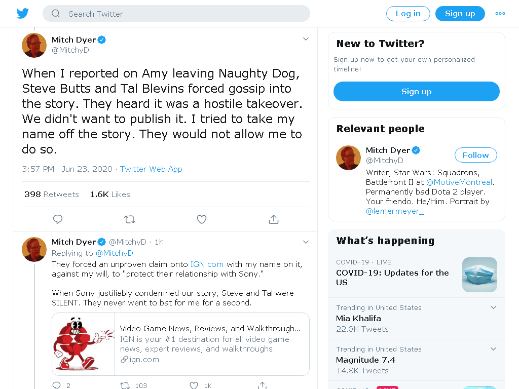Like the reply tweet with 1K likes
The image size is (519, 389).
point(194,385)
